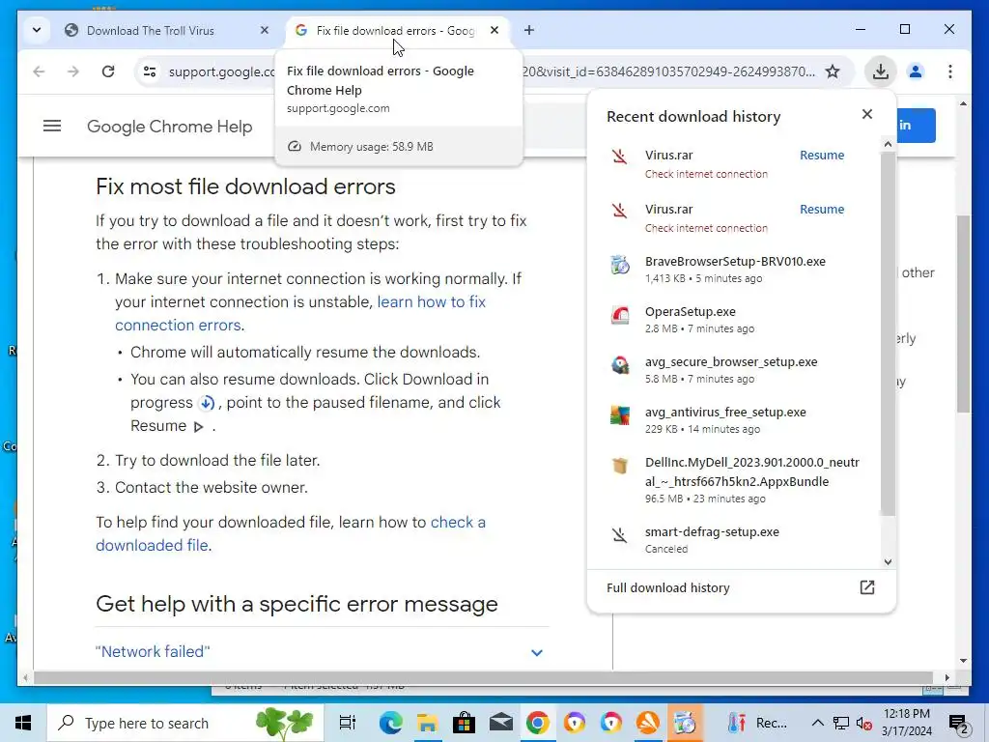The image size is (989, 742).
Task: Open the network status tray icon
Action: click(841, 723)
